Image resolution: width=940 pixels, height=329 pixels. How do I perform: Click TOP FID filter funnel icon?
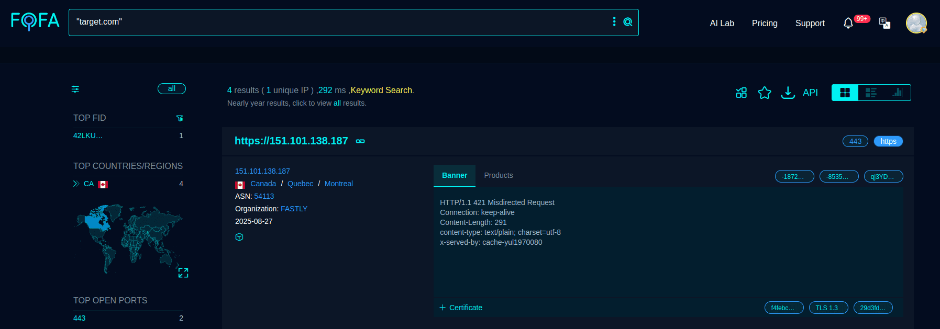(x=180, y=118)
